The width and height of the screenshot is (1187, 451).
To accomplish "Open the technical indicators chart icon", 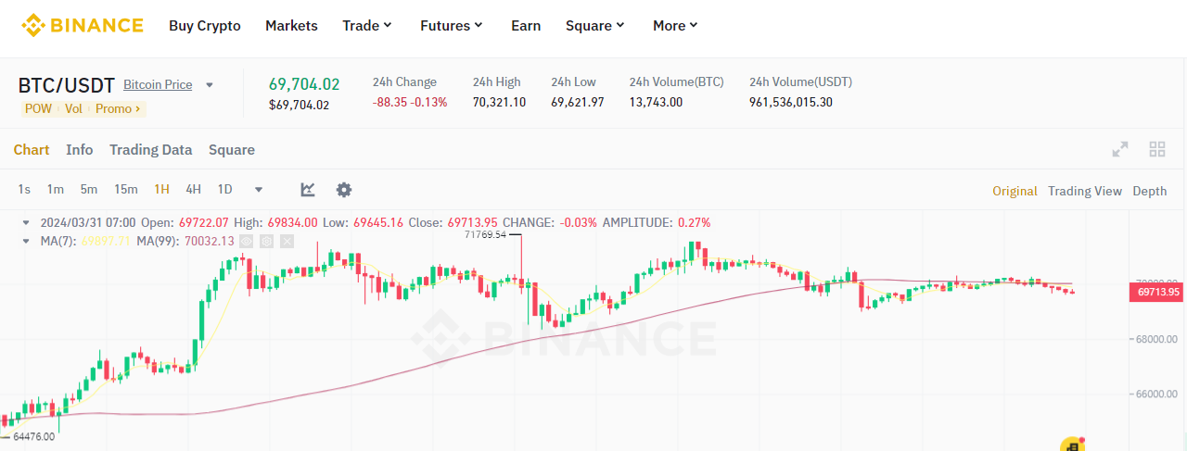I will click(x=308, y=190).
